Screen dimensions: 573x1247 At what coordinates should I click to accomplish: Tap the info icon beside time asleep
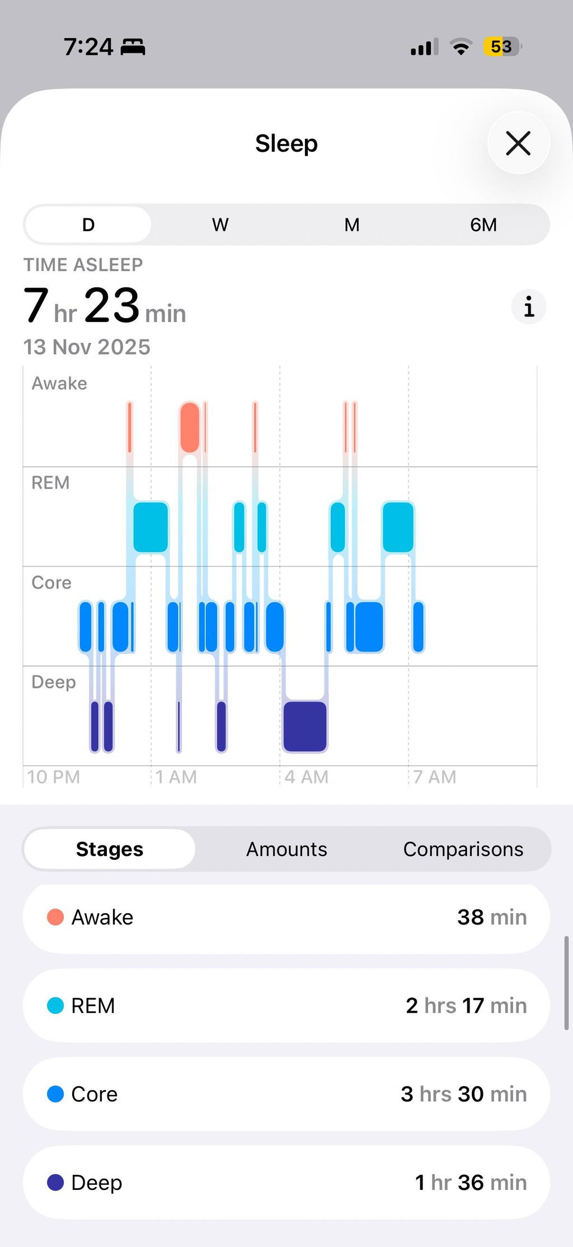pyautogui.click(x=529, y=307)
